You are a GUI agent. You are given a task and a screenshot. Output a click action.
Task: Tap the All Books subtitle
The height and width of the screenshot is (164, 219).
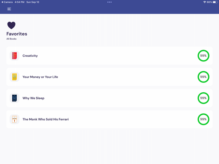pos(12,39)
